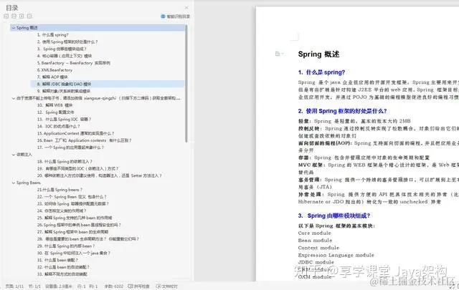Screen dimensions: 459x290
Task: Go to entry 25 about bean 的作用域
Action: pos(75,218)
